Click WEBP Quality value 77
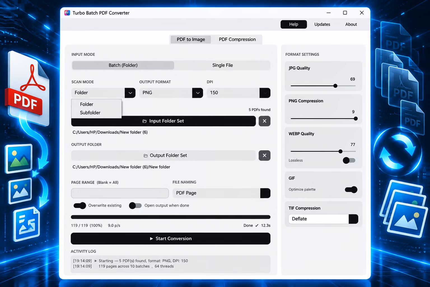The width and height of the screenshot is (430, 287). (353, 145)
